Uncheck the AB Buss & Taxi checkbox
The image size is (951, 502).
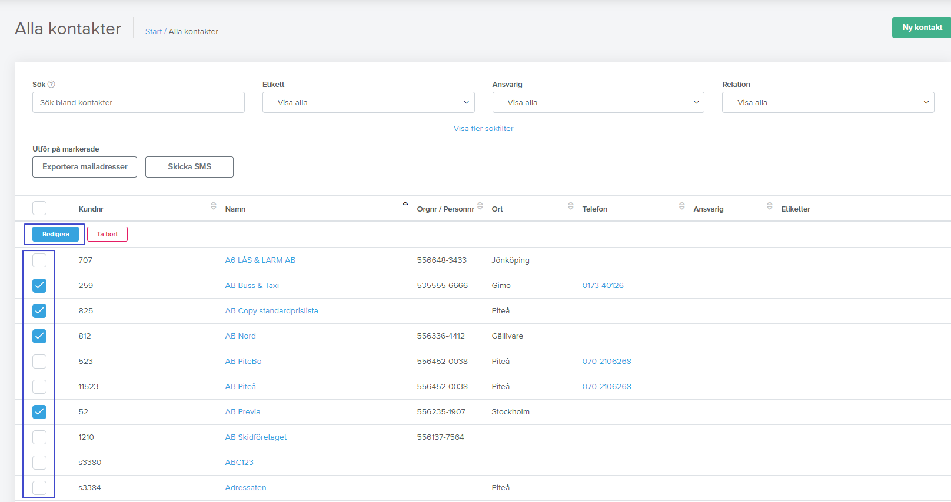(x=39, y=286)
